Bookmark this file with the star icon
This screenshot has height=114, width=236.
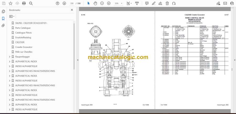point(10,3)
